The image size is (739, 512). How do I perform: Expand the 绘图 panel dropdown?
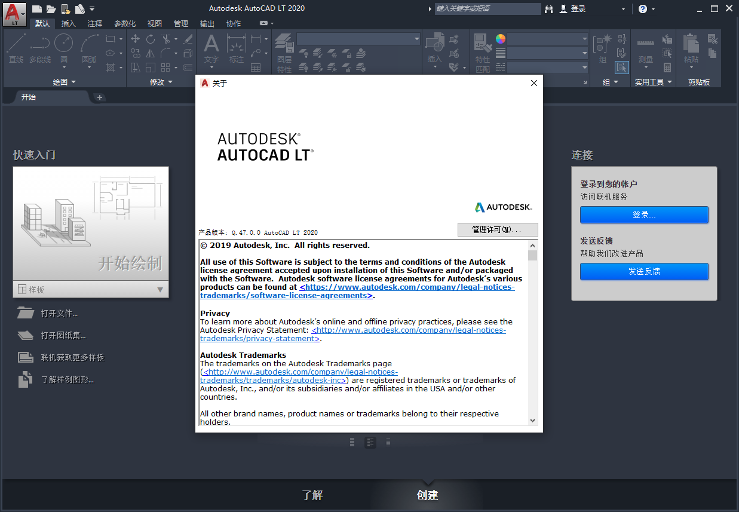click(x=73, y=81)
